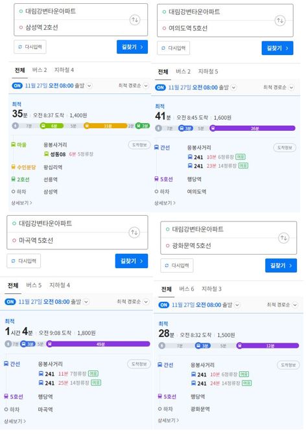
Task: Open departure time dropdown in 여의도역 panel
Action: pyautogui.click(x=234, y=87)
